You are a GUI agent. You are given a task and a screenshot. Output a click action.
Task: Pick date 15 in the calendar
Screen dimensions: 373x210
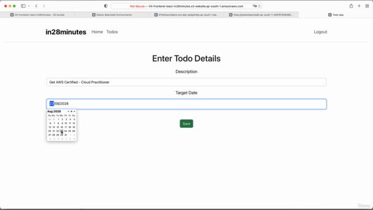click(x=58, y=127)
